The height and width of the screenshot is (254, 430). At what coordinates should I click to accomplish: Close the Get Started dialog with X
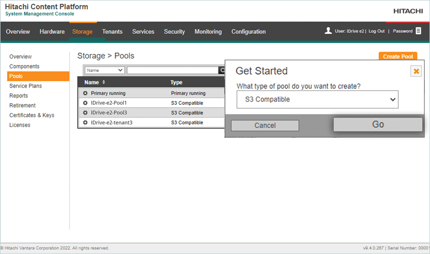click(x=416, y=71)
